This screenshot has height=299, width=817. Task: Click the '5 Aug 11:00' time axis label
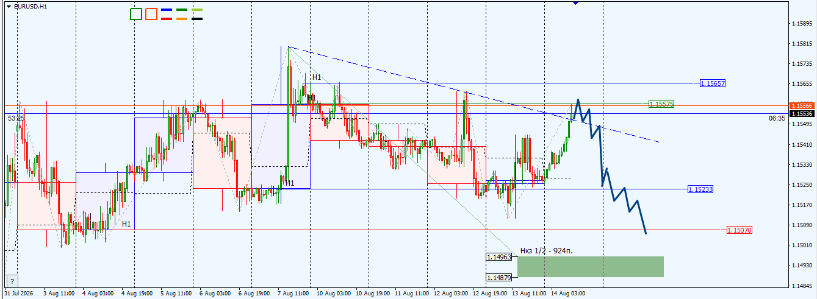[x=176, y=294]
